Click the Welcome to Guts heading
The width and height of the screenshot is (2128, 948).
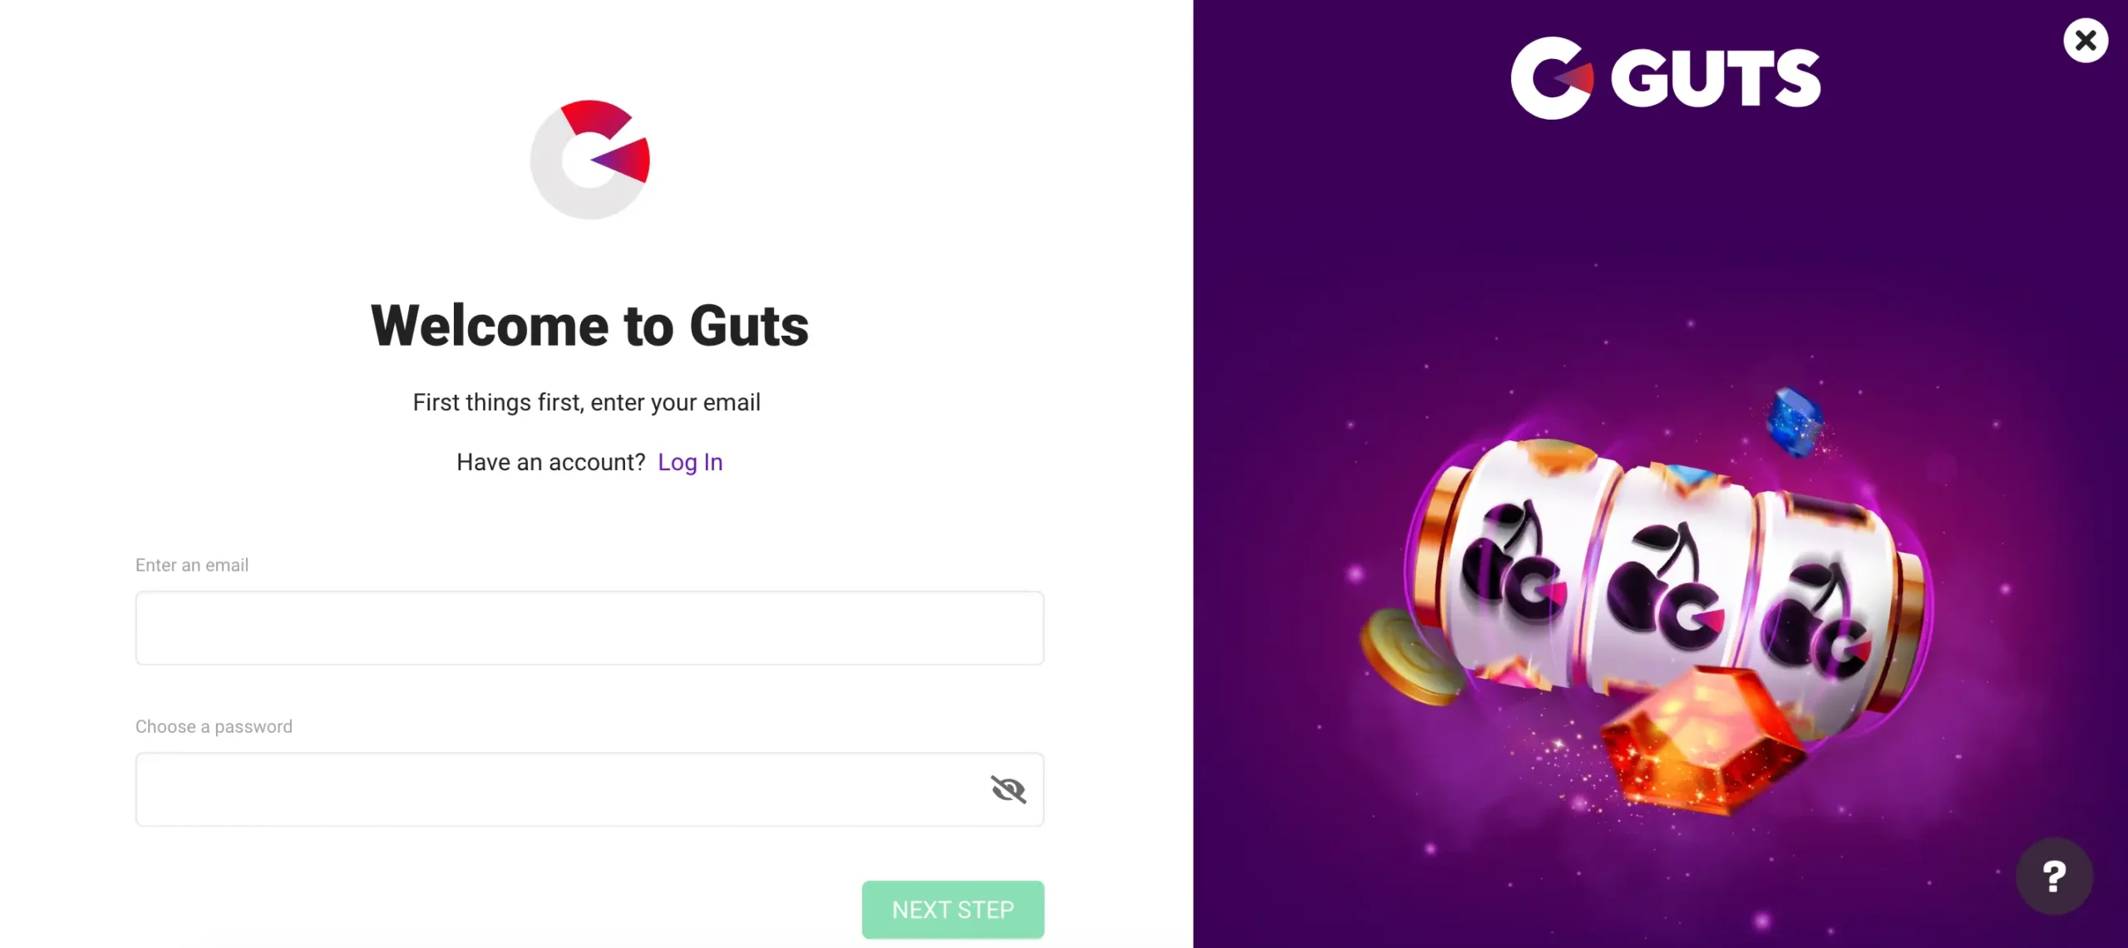point(589,326)
